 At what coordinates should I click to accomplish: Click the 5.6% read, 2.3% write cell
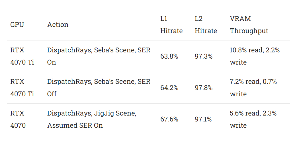pos(253,119)
